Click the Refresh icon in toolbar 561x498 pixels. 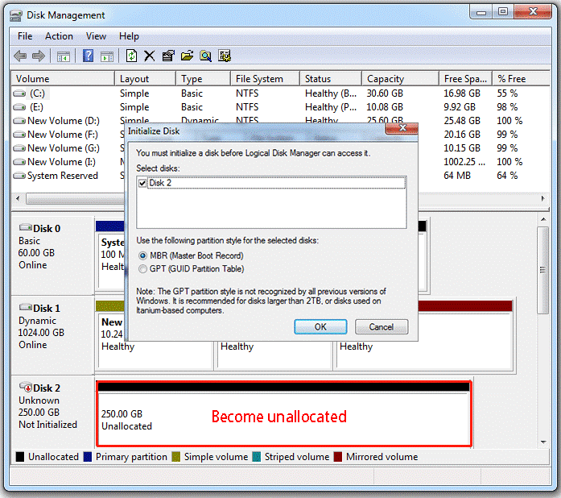[x=132, y=56]
